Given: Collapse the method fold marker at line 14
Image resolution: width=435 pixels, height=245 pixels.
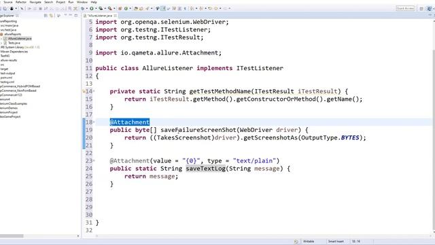Looking at the screenshot, I should [94, 91].
